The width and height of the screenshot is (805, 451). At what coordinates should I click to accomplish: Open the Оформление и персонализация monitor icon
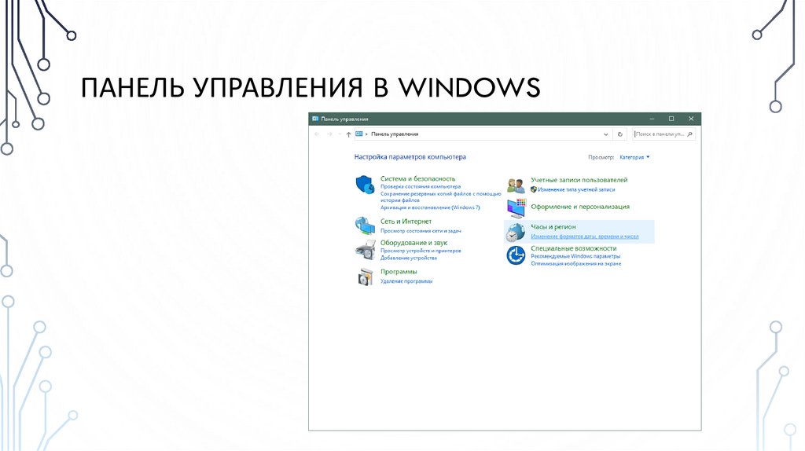click(516, 207)
